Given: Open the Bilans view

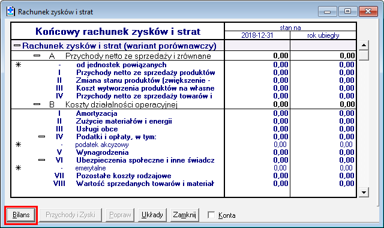Looking at the screenshot, I should 21,215.
